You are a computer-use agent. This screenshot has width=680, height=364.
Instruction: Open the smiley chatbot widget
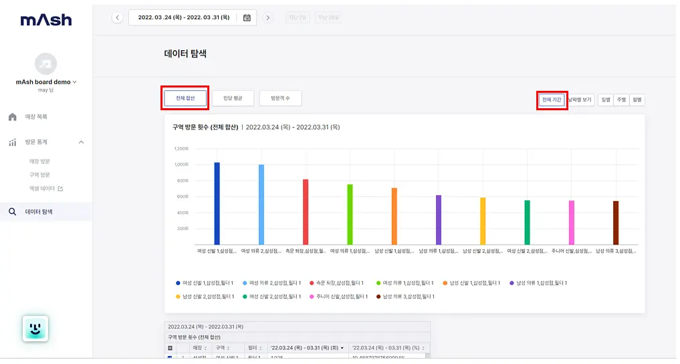[x=35, y=329]
